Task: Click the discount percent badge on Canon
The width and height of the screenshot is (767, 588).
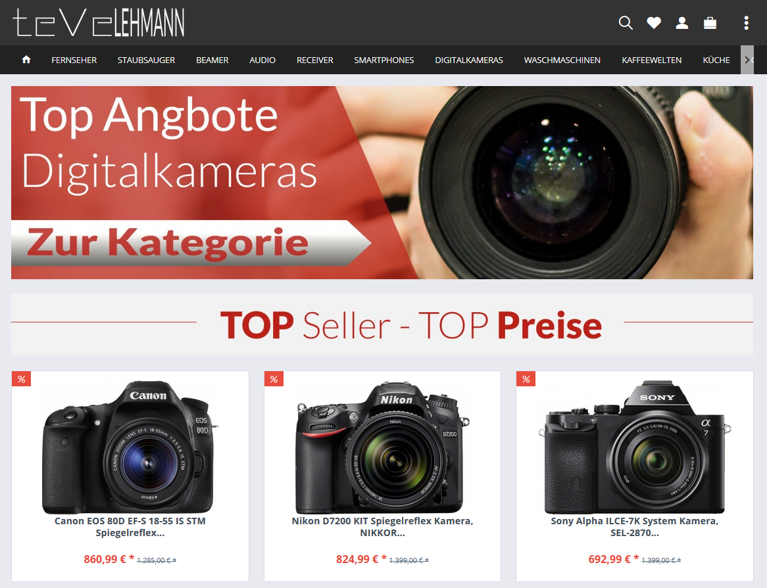Action: click(x=22, y=379)
